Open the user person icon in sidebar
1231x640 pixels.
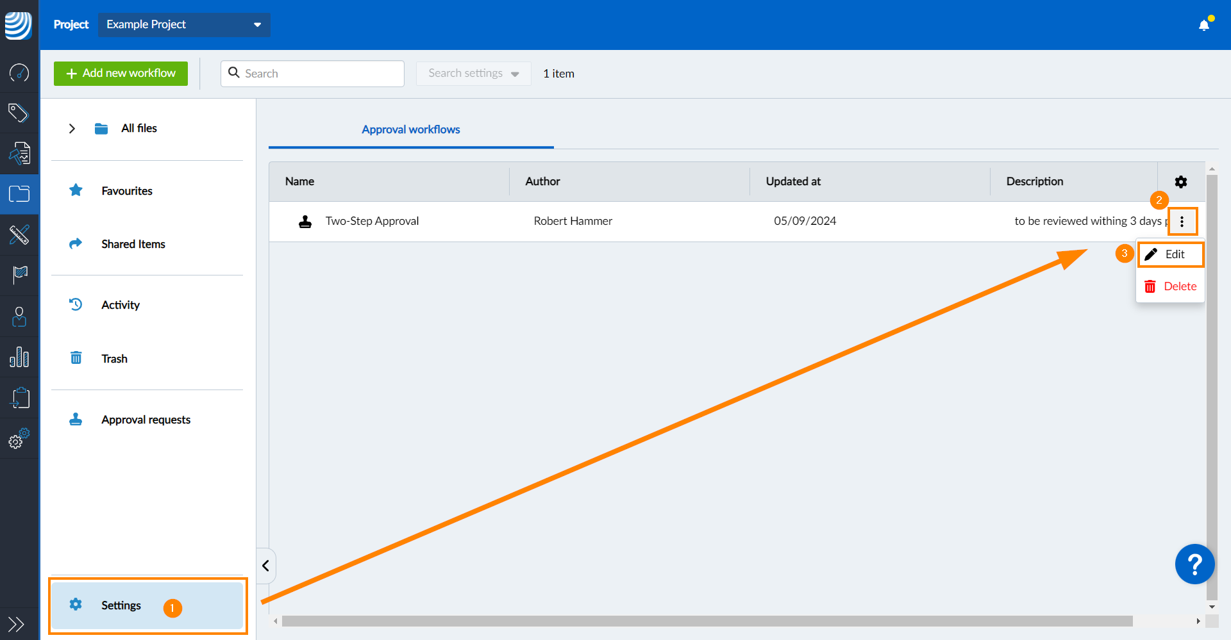(x=19, y=316)
